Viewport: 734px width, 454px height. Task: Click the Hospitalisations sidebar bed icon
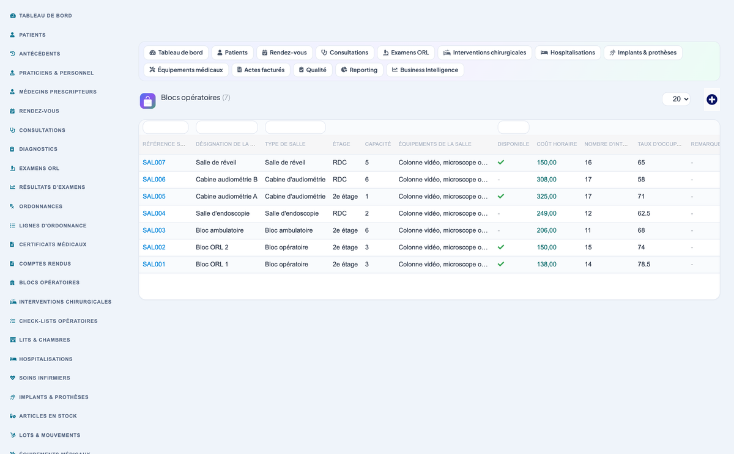(13, 359)
